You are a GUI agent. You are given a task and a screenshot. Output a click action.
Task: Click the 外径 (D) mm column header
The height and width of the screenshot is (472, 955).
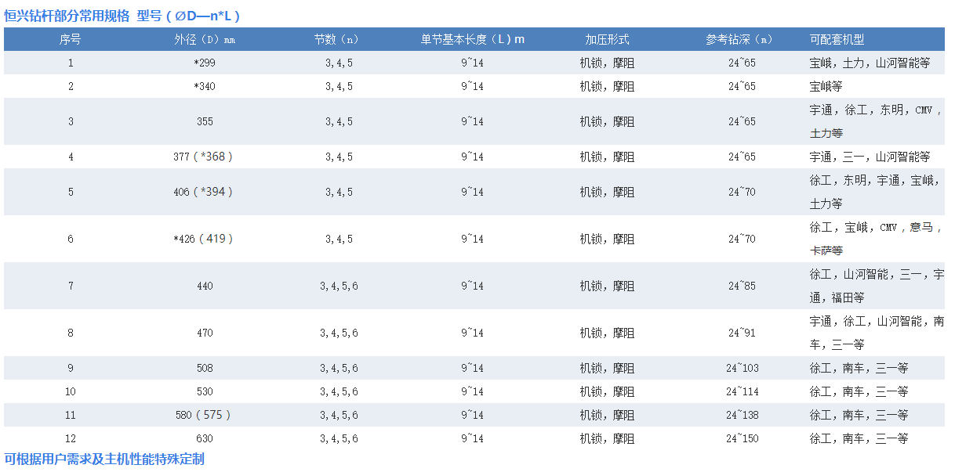click(x=205, y=39)
